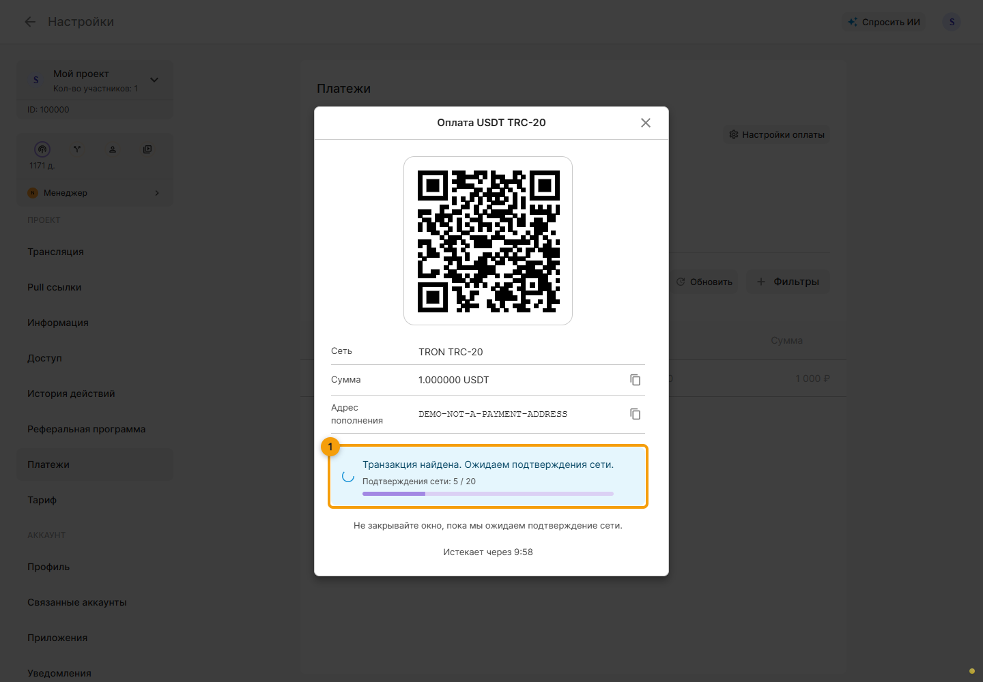
Task: Copy the 1.000000 USDT amount
Action: point(635,380)
